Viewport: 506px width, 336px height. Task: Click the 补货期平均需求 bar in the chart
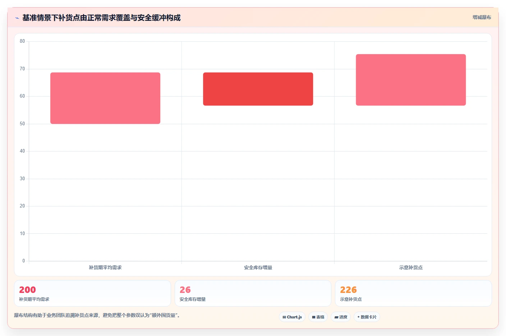pos(105,98)
